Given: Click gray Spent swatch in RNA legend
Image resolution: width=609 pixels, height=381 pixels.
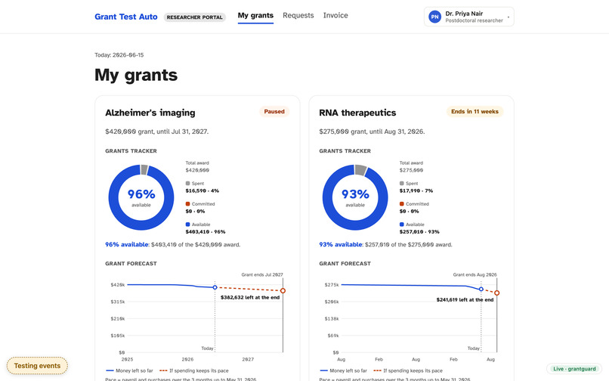Looking at the screenshot, I should [x=402, y=183].
